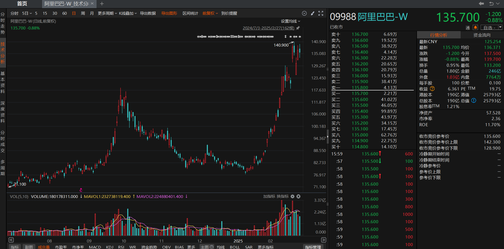The image size is (504, 249).
Task: Click the fullscreen expand chart icon
Action: pos(321,13)
